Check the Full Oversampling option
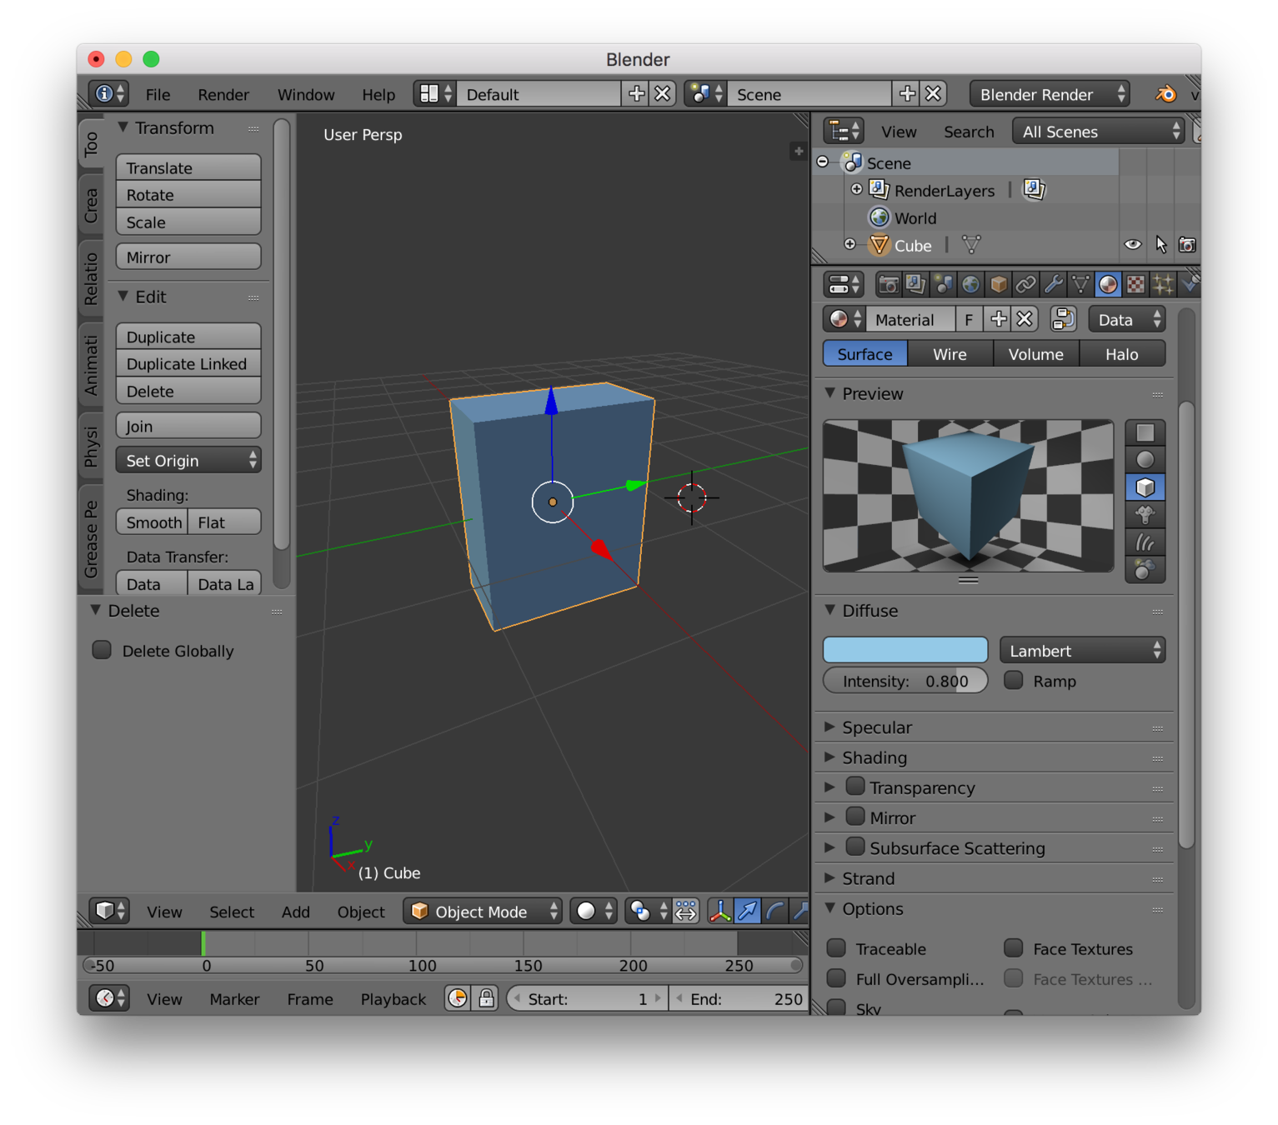 836,978
